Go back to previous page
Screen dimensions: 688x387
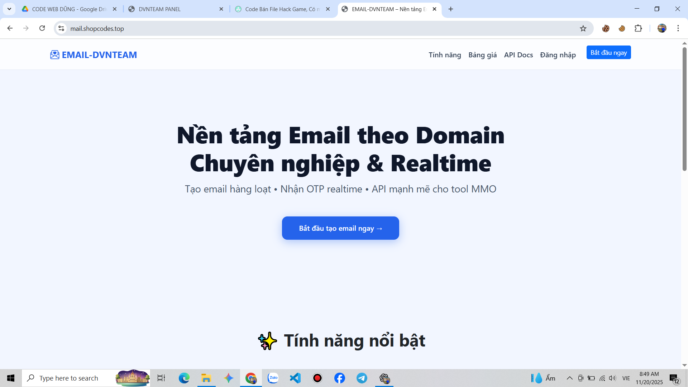click(x=10, y=28)
